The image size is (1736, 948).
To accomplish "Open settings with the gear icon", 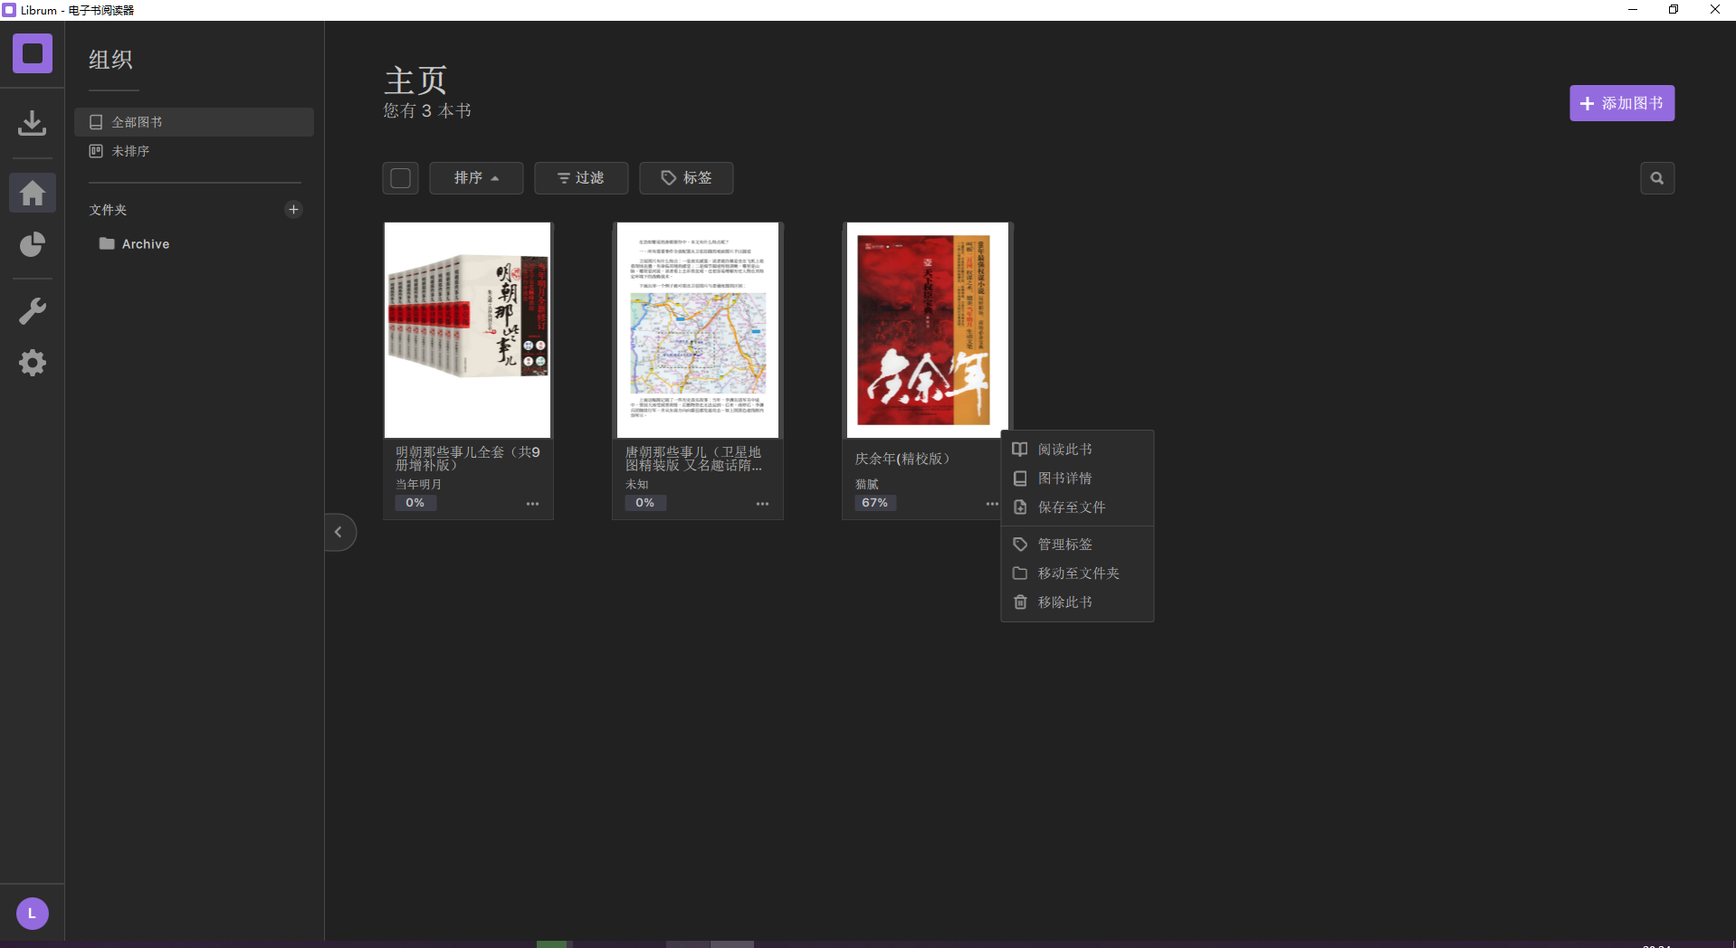I will click(x=32, y=363).
